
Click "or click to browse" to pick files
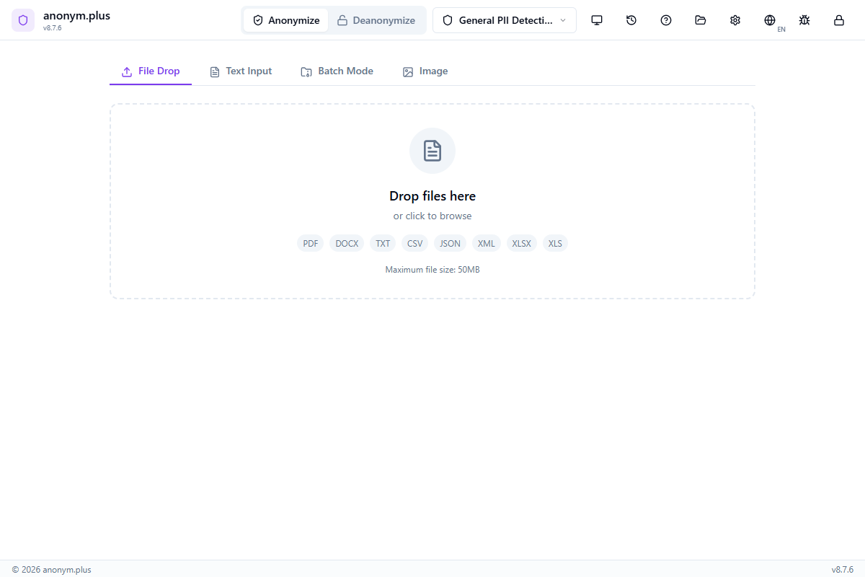point(432,215)
